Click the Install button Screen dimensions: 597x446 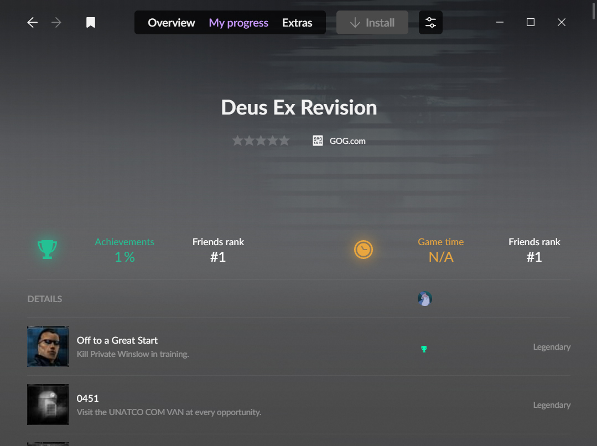372,23
